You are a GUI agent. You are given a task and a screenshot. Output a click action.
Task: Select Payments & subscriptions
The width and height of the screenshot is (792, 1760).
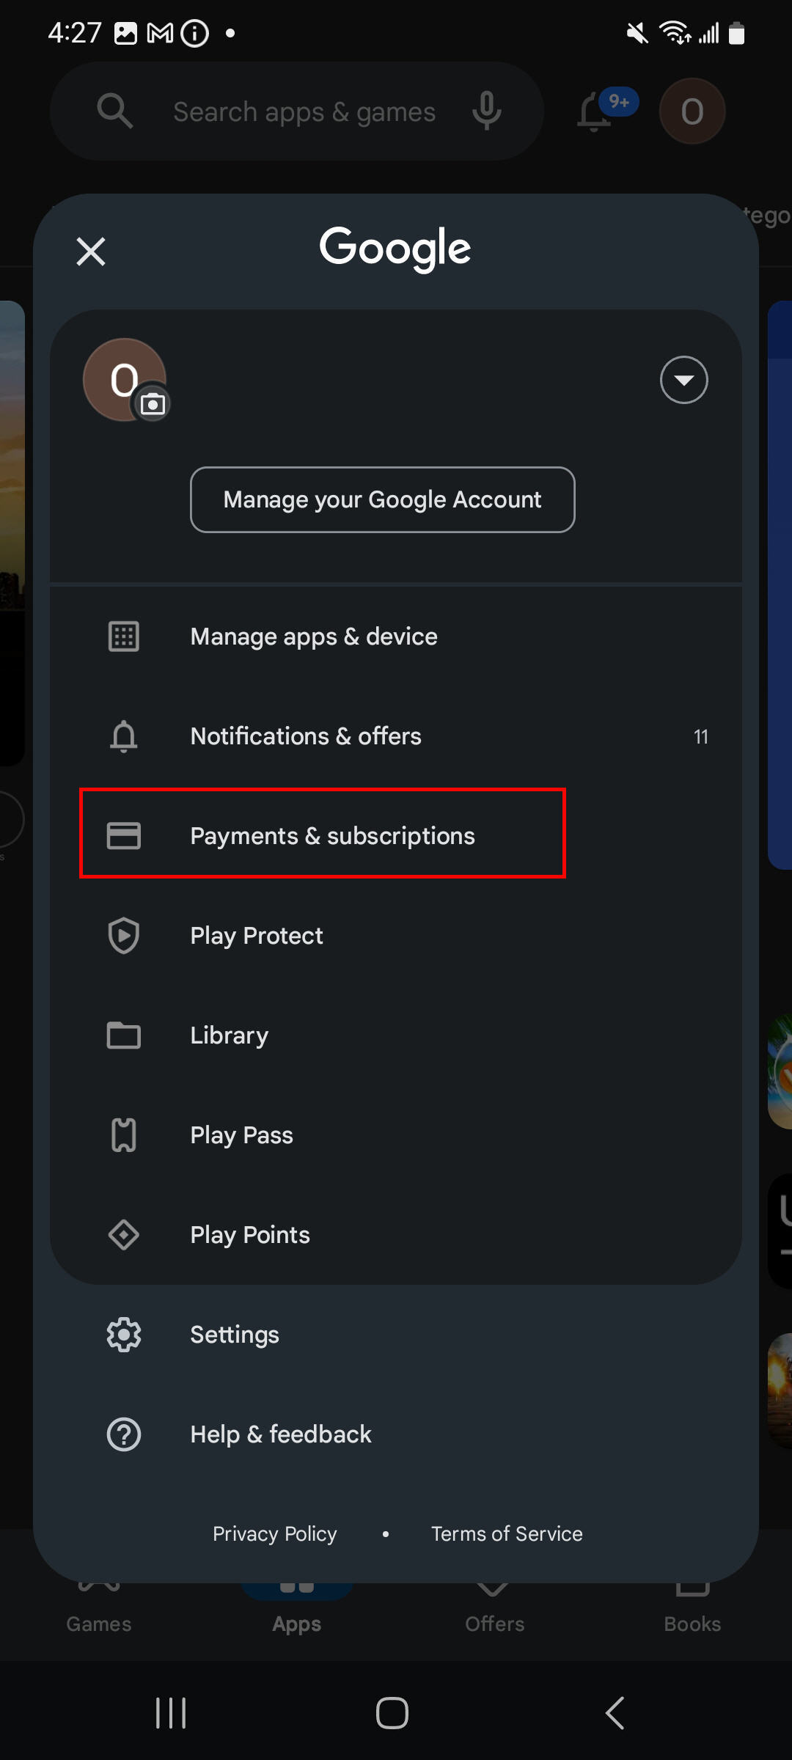tap(332, 835)
